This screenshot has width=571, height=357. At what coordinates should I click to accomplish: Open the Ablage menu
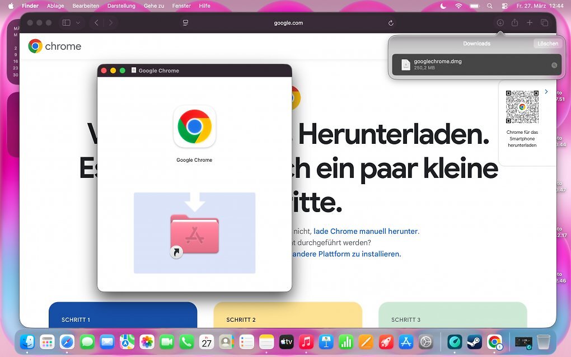click(x=55, y=6)
